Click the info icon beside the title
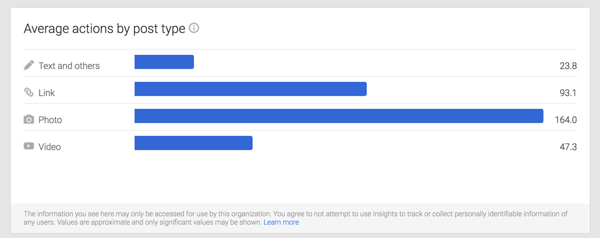The height and width of the screenshot is (238, 600). pyautogui.click(x=194, y=28)
